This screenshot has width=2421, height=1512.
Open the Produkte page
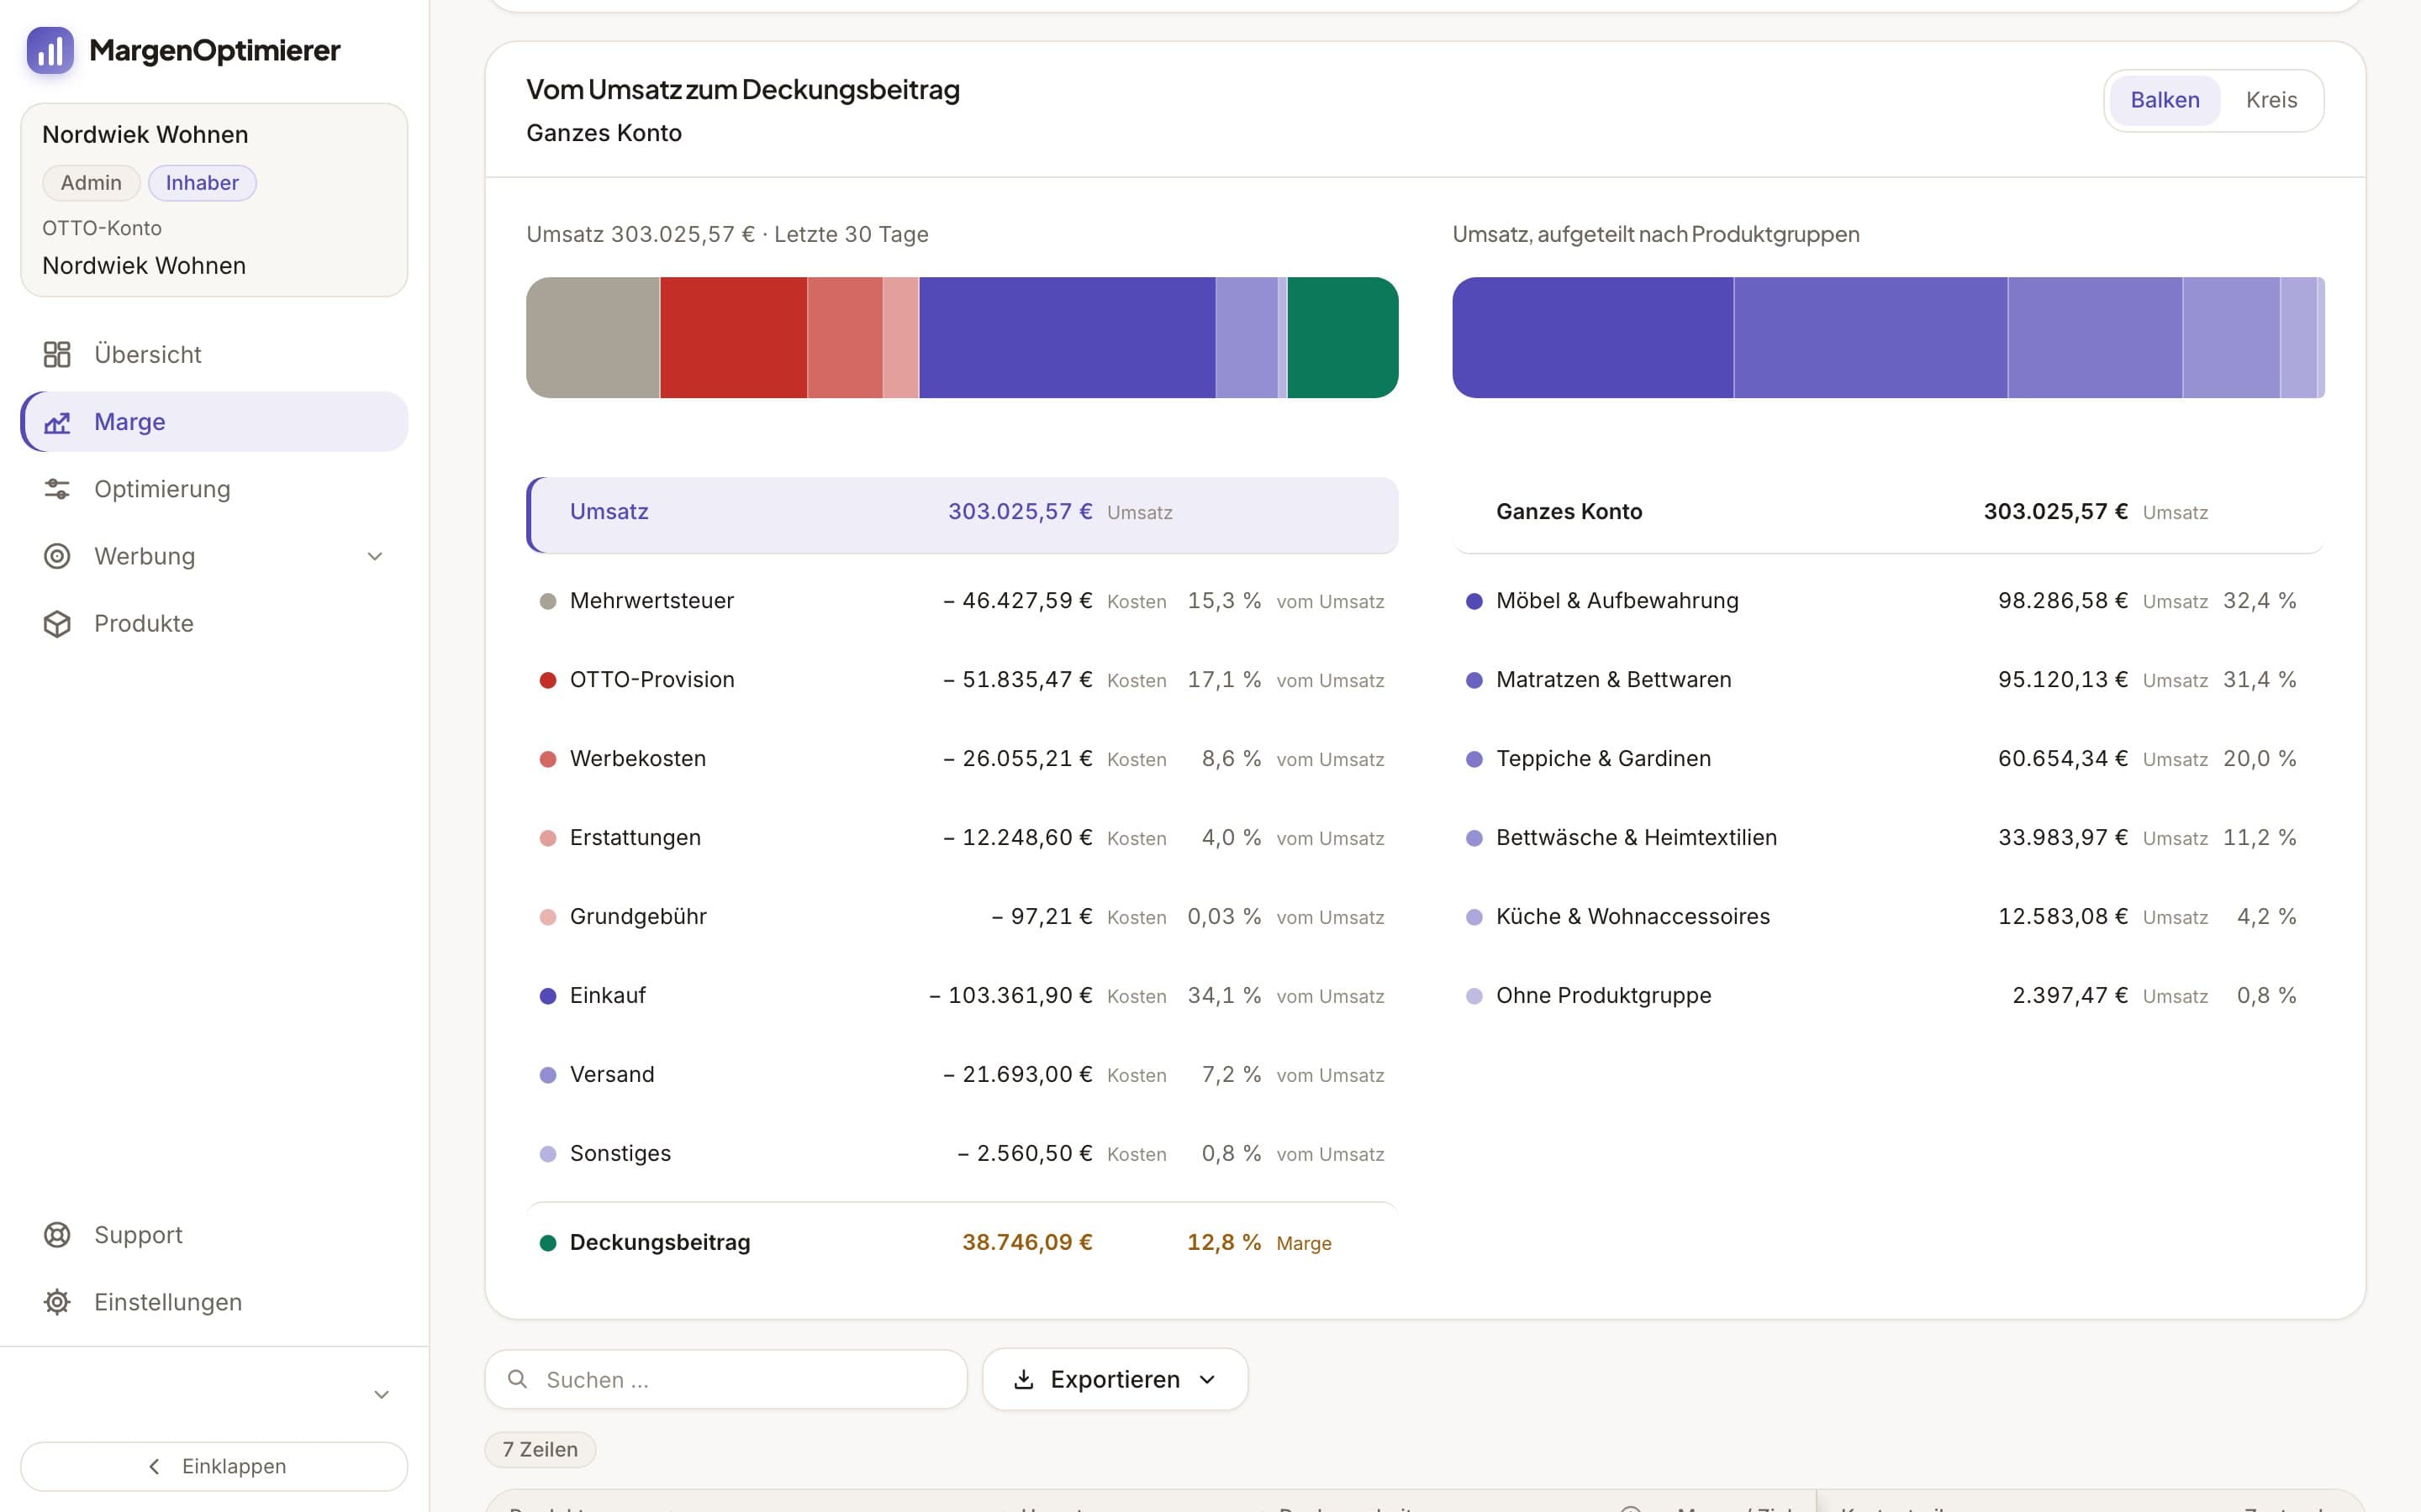(x=214, y=623)
